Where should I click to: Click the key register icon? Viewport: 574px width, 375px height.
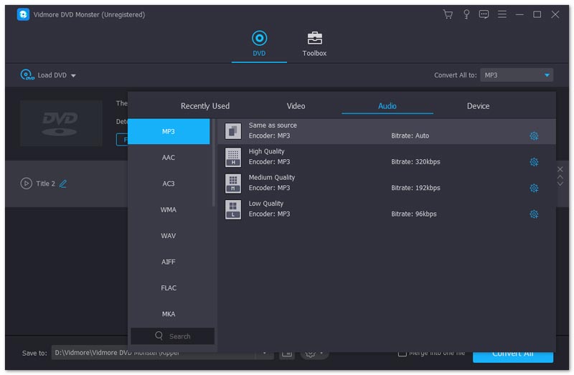(x=466, y=14)
